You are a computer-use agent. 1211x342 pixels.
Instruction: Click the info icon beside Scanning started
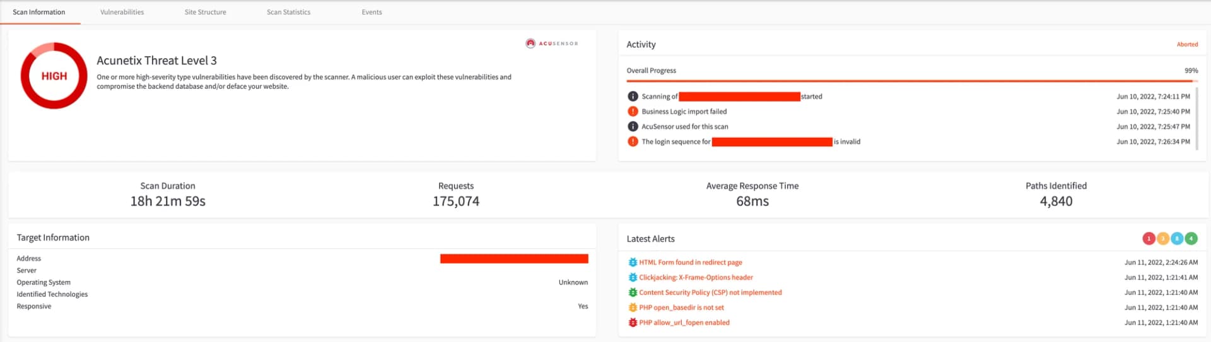[633, 96]
